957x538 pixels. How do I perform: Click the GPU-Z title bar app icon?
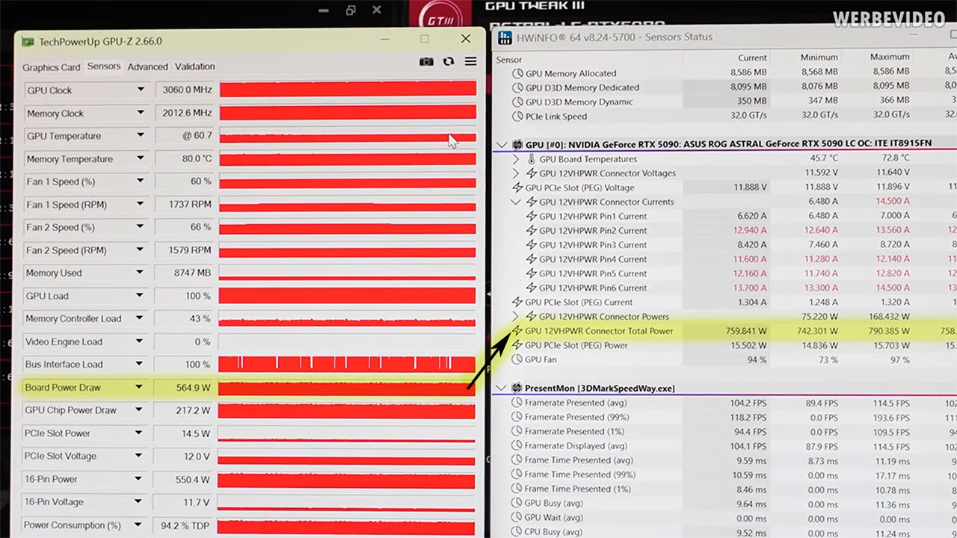point(28,41)
